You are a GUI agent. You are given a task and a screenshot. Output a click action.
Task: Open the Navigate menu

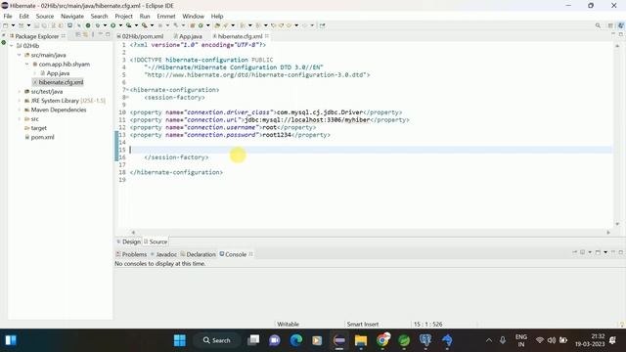coord(72,16)
